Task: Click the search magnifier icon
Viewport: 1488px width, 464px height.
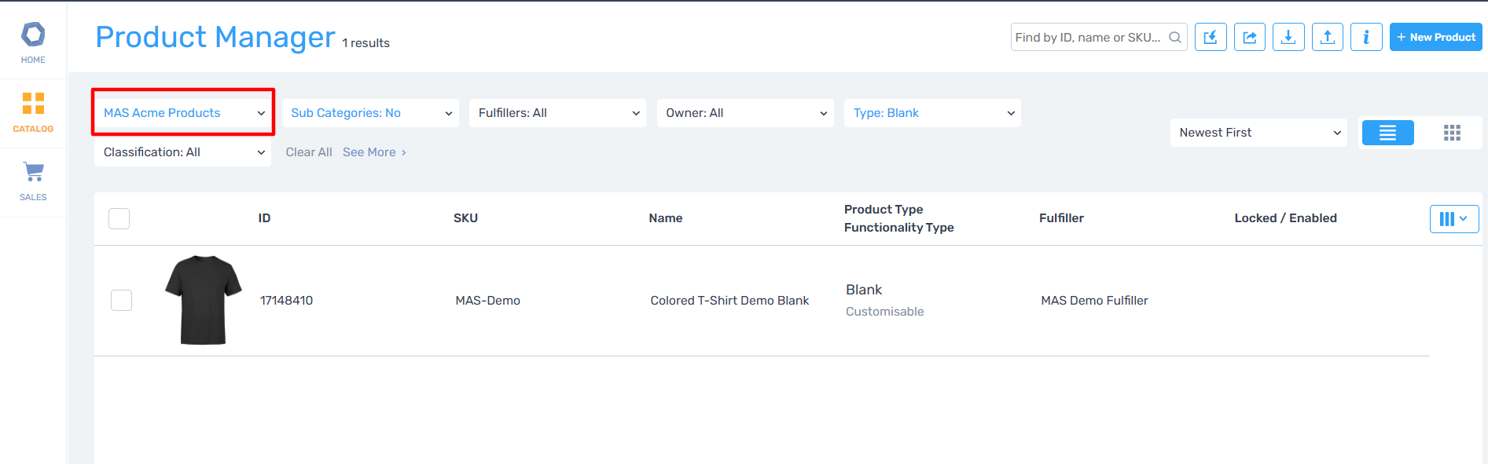Action: 1174,37
